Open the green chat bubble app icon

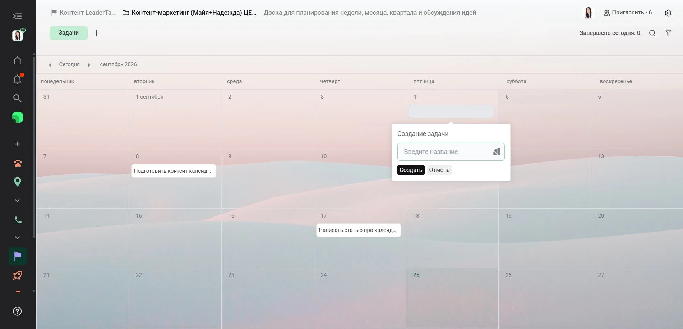(x=17, y=117)
